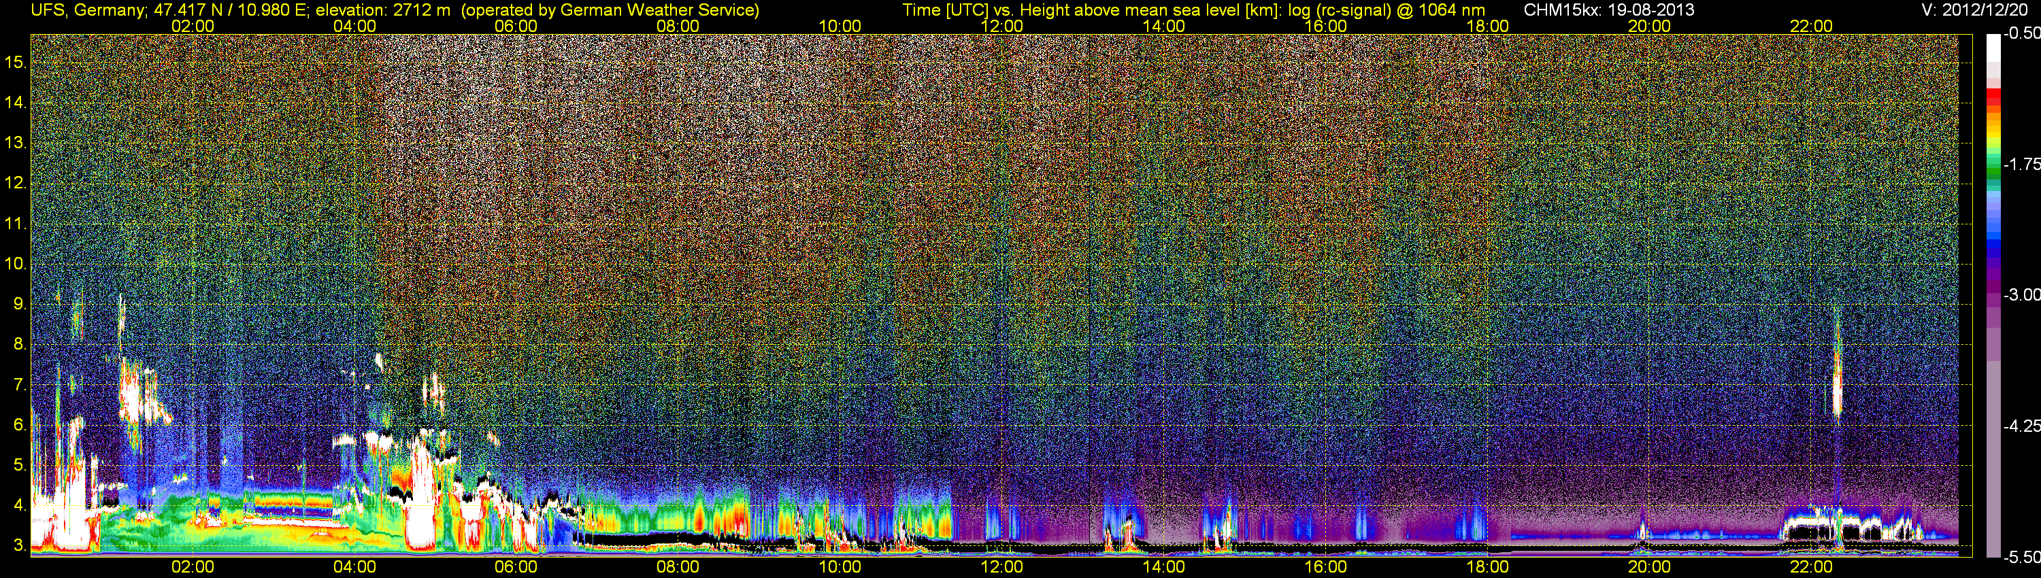This screenshot has width=2041, height=578.
Task: Click the '22:00' label on the top time axis
Action: click(1811, 26)
